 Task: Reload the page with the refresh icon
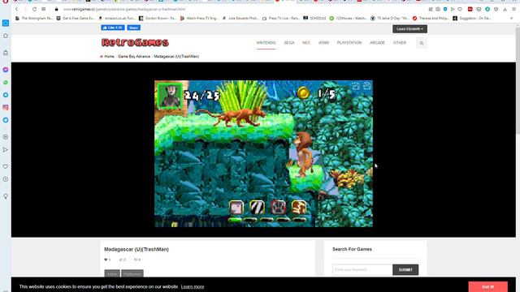click(34, 9)
